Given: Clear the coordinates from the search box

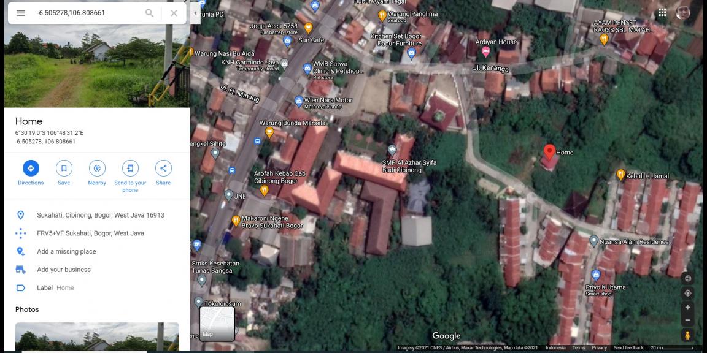Looking at the screenshot, I should click(x=174, y=12).
